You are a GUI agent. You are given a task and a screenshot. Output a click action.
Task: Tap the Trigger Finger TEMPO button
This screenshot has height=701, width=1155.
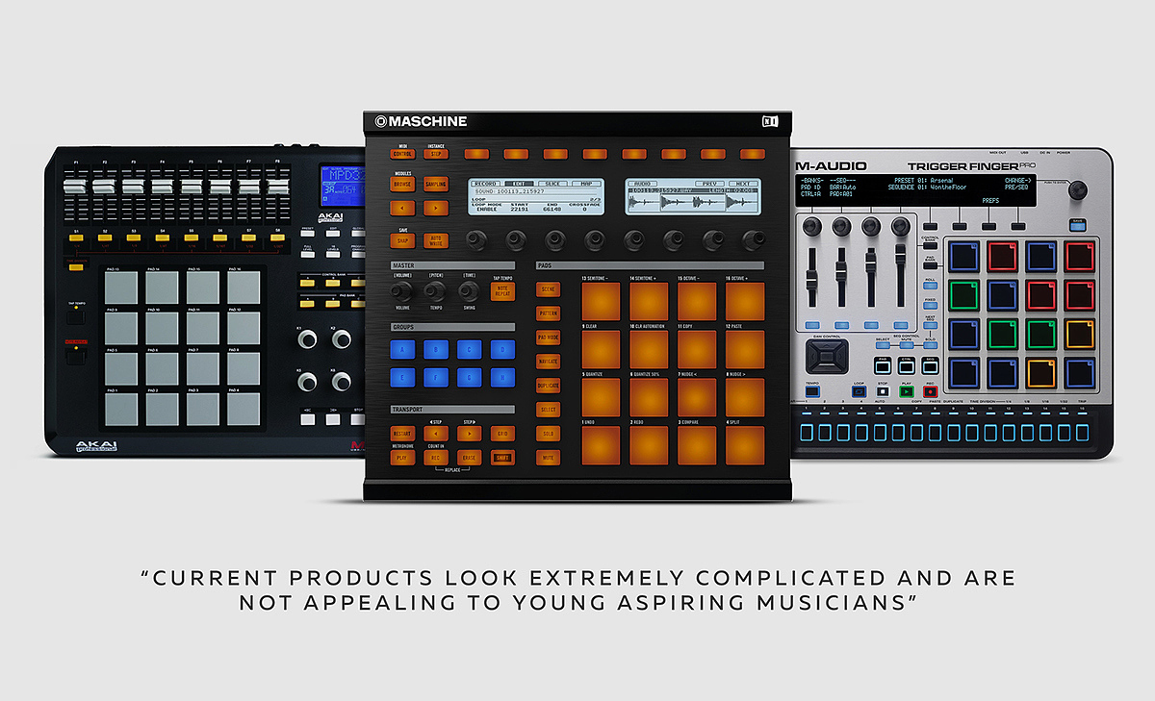[812, 392]
